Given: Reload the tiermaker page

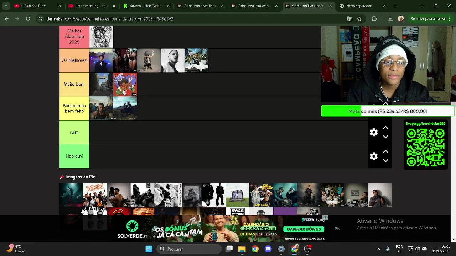Looking at the screenshot, I should point(28,19).
